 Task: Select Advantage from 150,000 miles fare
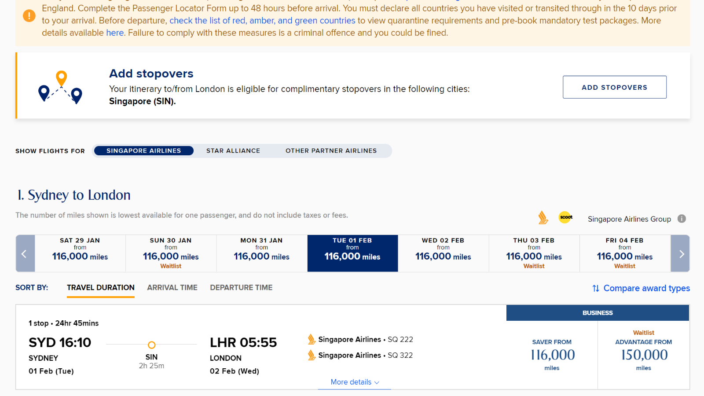coord(643,355)
